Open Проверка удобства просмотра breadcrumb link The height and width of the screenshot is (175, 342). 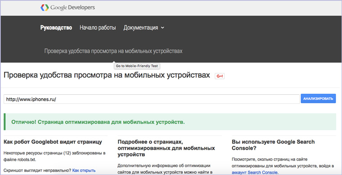pyautogui.click(x=113, y=51)
